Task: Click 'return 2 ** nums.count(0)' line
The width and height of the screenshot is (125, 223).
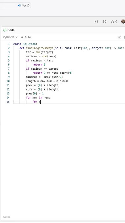Action: (x=52, y=73)
